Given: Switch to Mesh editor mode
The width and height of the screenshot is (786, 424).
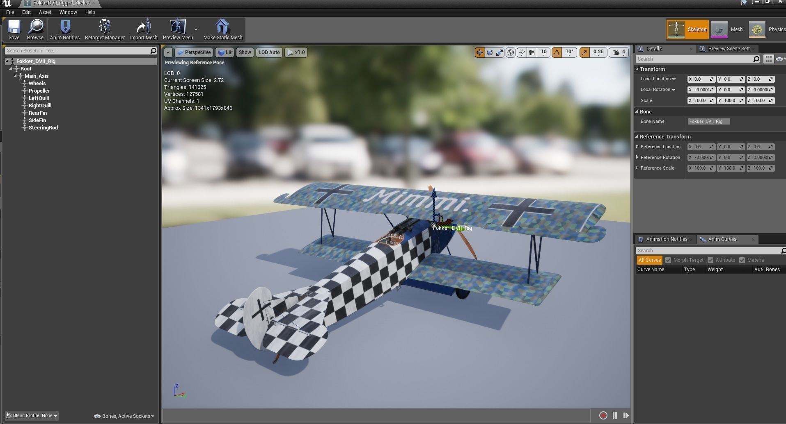Looking at the screenshot, I should pyautogui.click(x=729, y=29).
